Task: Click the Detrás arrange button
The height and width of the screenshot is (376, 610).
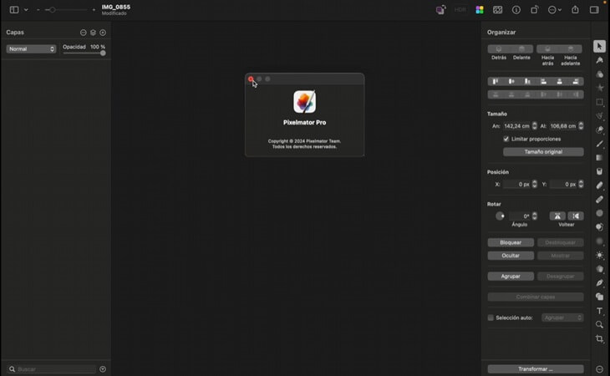Action: point(499,48)
